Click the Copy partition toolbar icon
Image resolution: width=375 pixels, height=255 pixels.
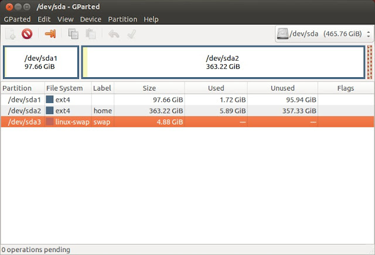click(73, 34)
